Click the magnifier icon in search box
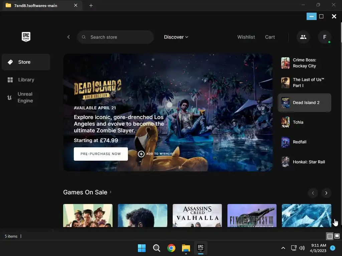342x256 pixels. 84,37
